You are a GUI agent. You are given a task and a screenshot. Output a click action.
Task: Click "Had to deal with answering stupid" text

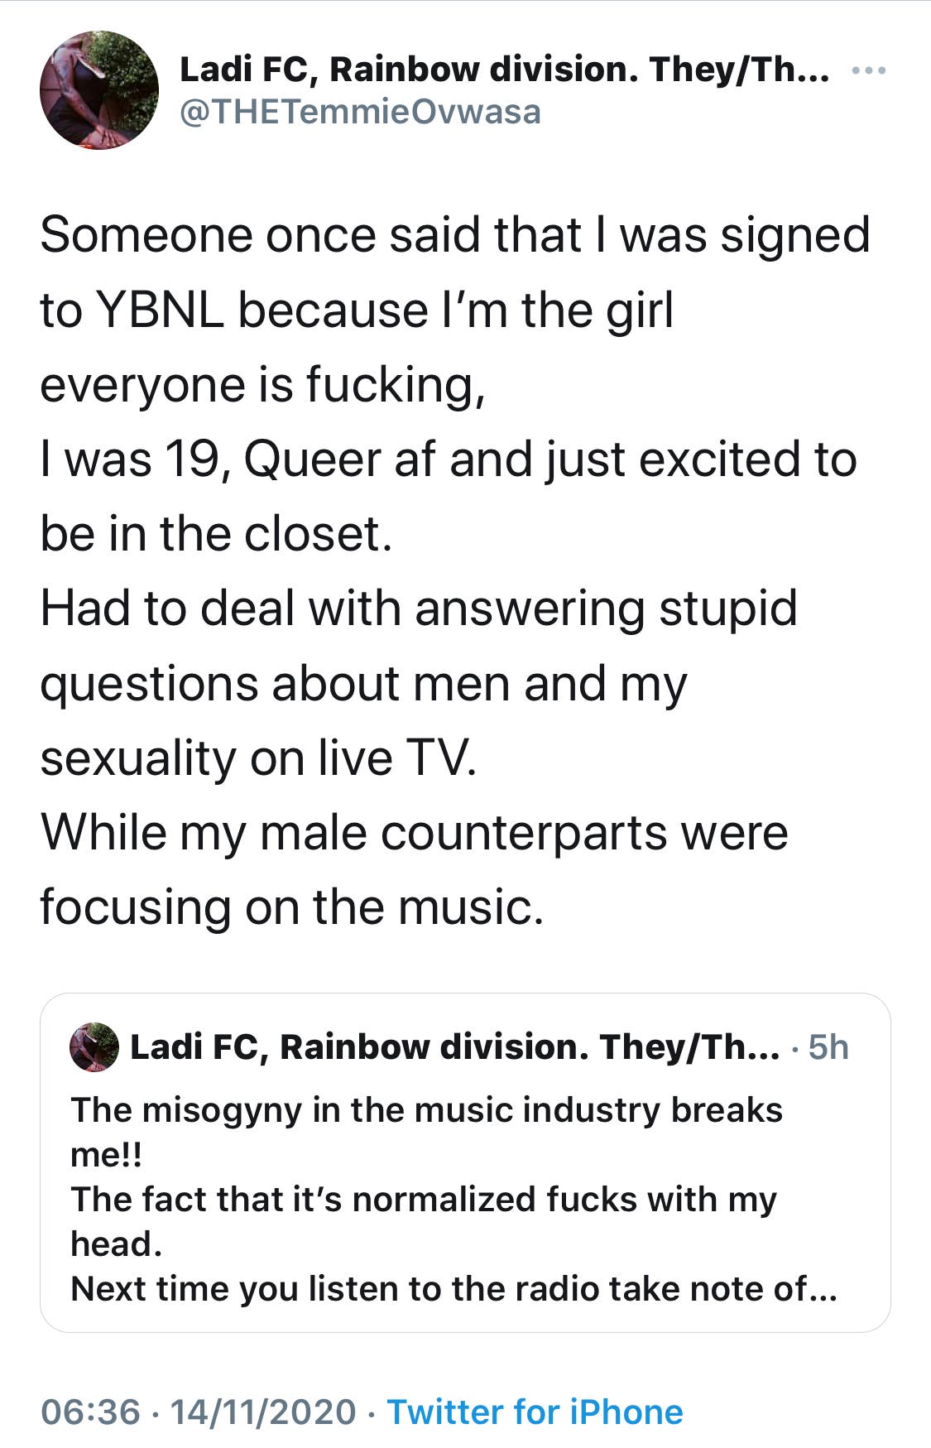(x=418, y=609)
